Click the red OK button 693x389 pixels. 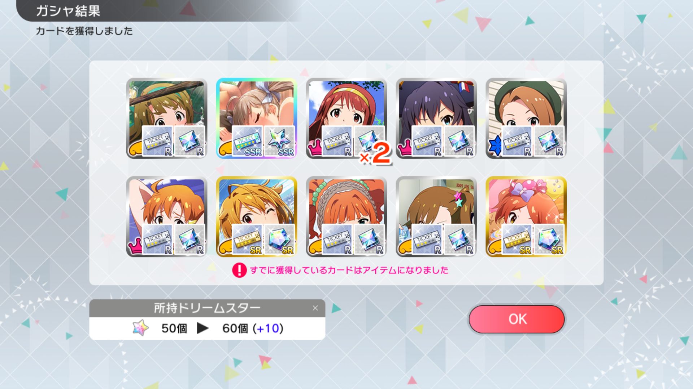(x=517, y=319)
